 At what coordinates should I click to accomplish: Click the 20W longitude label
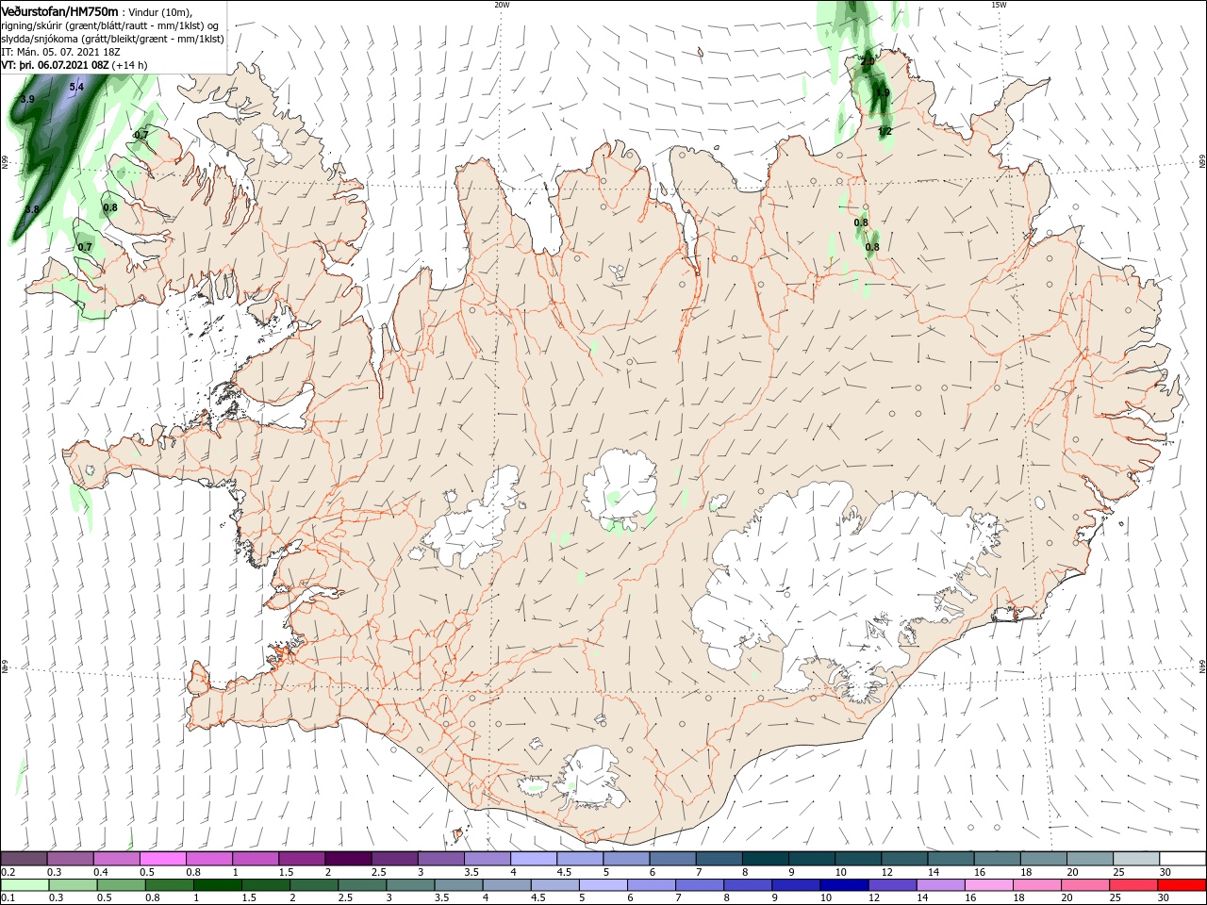point(502,5)
